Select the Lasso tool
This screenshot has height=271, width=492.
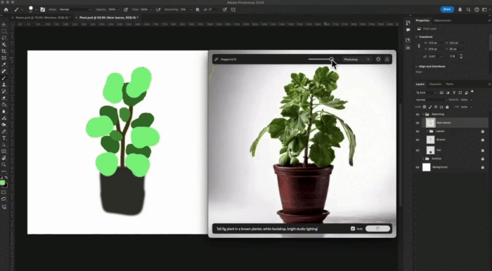4,38
